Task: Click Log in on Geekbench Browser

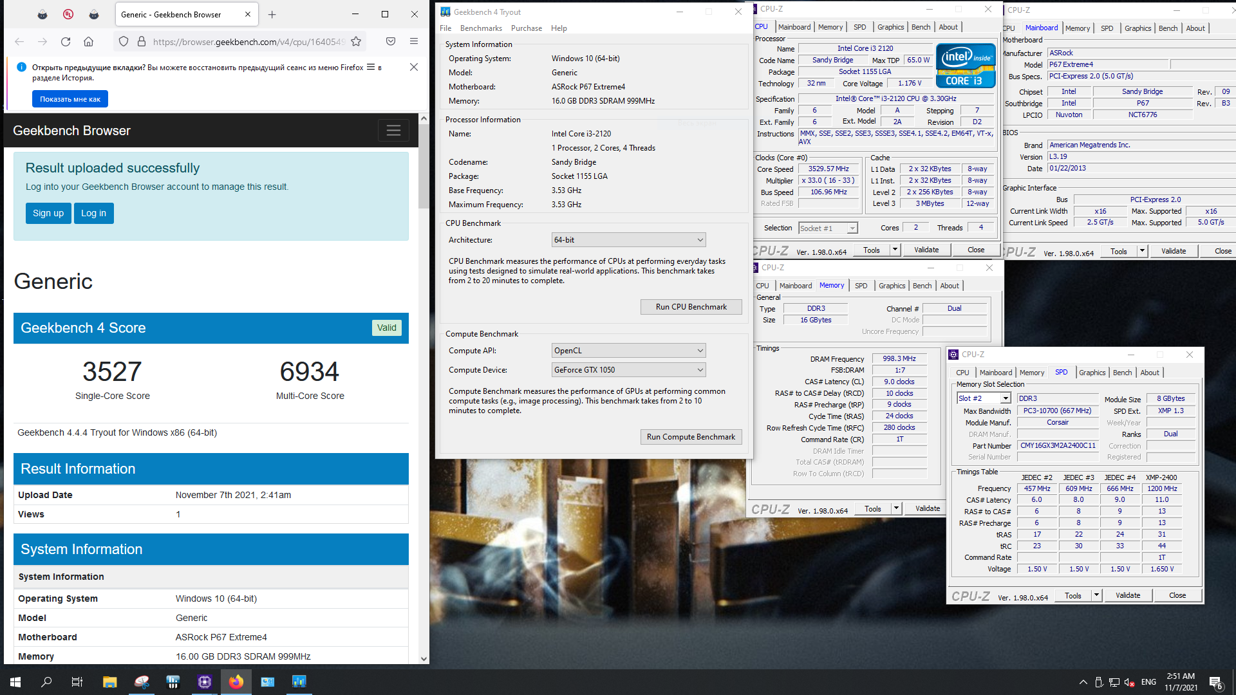Action: (x=93, y=213)
